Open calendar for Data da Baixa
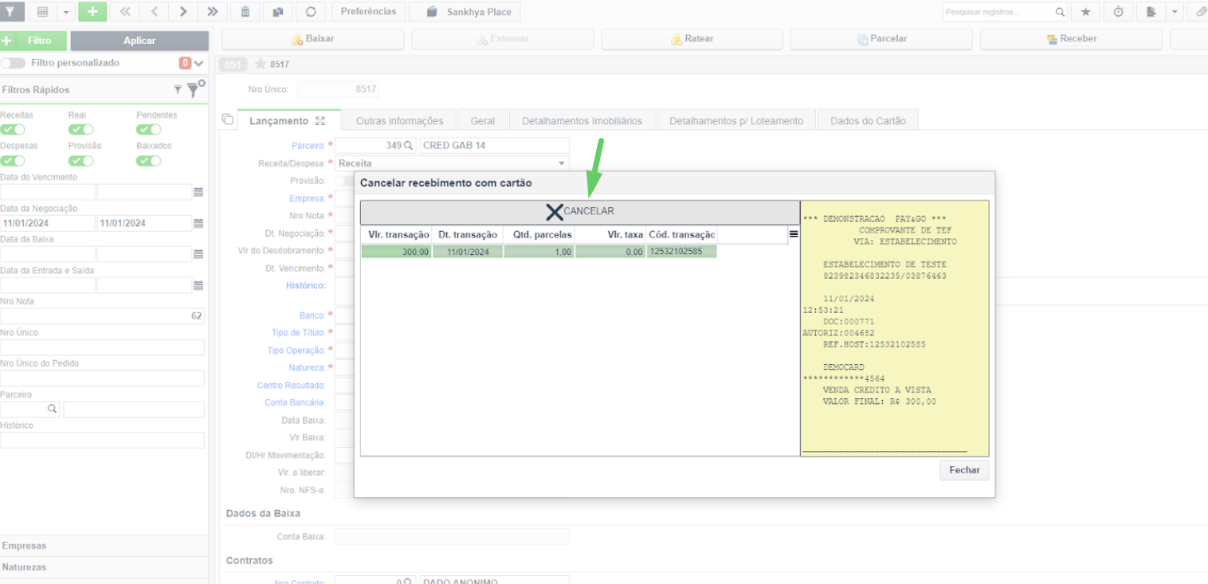The image size is (1208, 584). (198, 254)
